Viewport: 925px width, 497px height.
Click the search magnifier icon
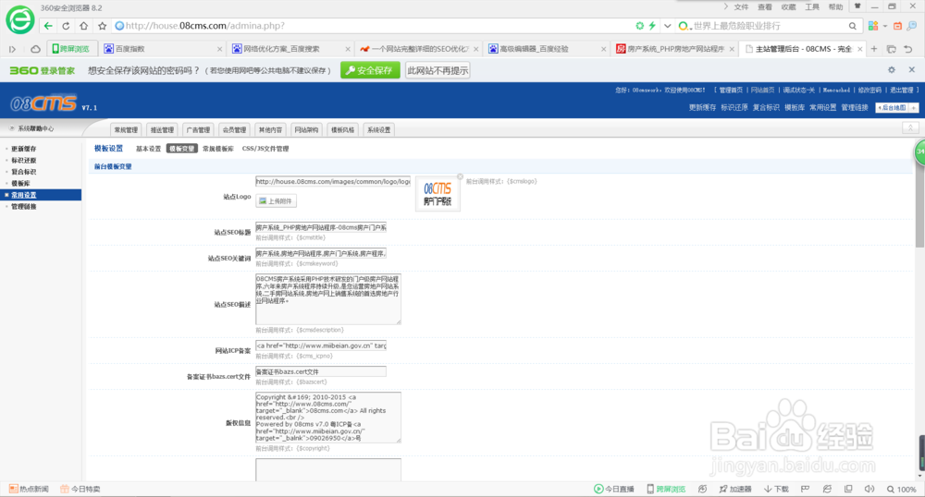[x=853, y=26]
